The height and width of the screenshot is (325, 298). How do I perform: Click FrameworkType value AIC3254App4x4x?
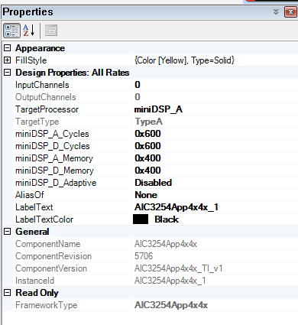[171, 305]
